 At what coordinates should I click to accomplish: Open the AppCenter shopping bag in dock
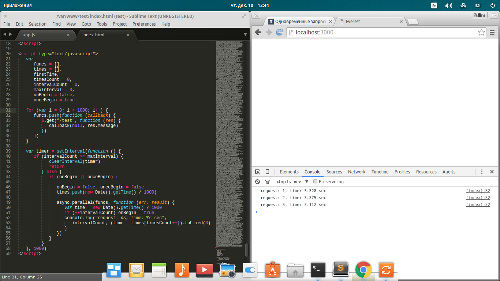click(x=273, y=270)
